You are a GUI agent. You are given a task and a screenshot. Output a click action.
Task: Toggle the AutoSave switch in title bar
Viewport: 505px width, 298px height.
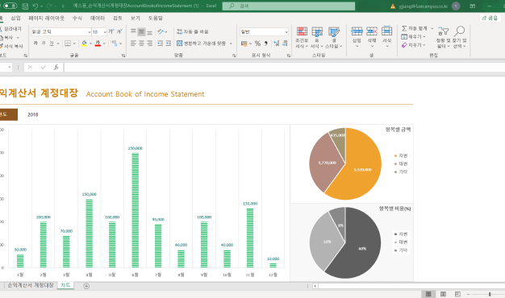pos(10,6)
